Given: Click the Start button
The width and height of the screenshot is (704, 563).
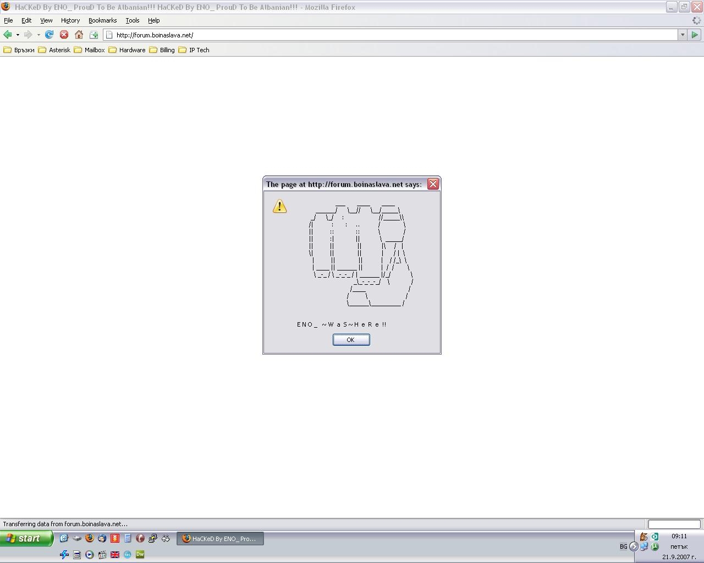Looking at the screenshot, I should tap(26, 538).
